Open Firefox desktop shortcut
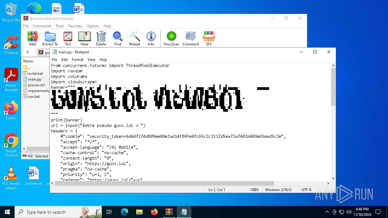This screenshot has width=388, height=218. click(11, 110)
